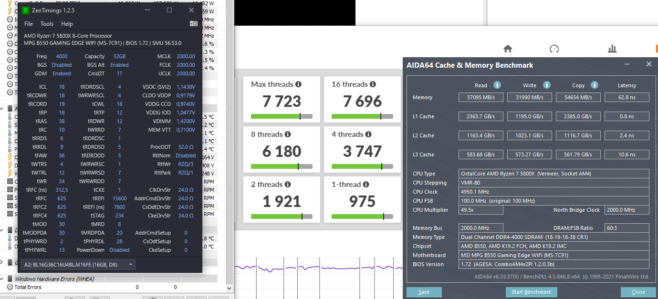658x299 pixels.
Task: Click the tREFI value 15600
Action: (119, 198)
